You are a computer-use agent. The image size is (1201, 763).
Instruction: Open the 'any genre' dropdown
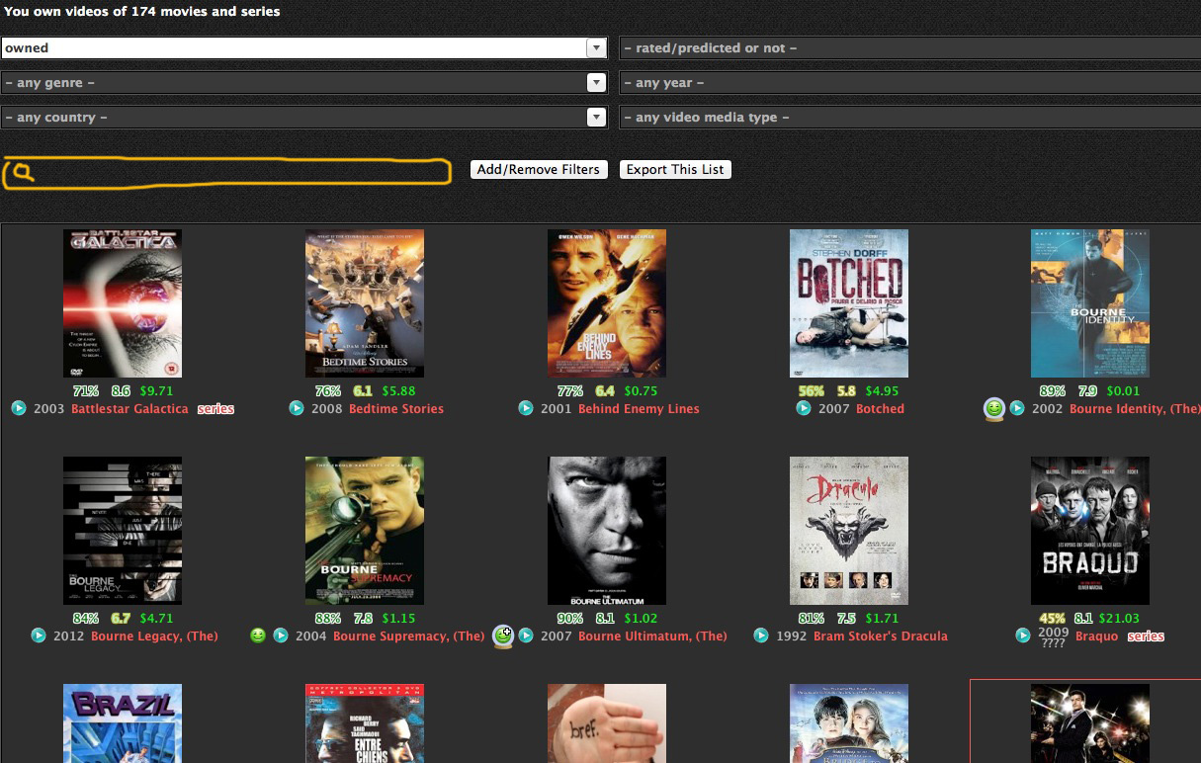pyautogui.click(x=303, y=83)
